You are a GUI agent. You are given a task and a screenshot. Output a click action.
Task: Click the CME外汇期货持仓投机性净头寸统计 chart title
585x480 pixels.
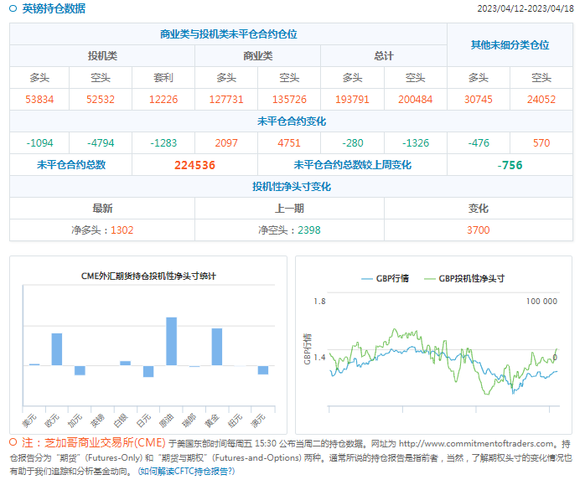(x=148, y=276)
